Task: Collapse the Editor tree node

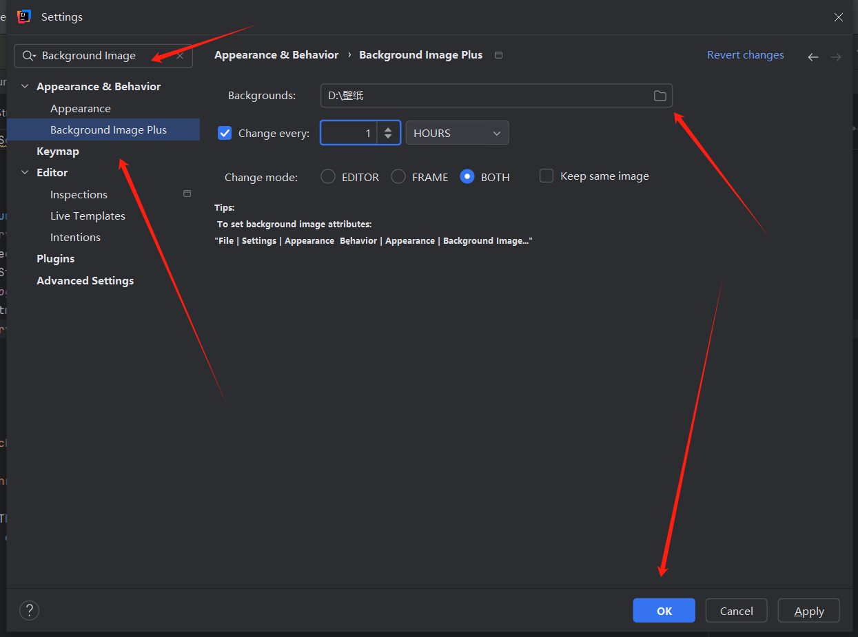Action: tap(25, 173)
